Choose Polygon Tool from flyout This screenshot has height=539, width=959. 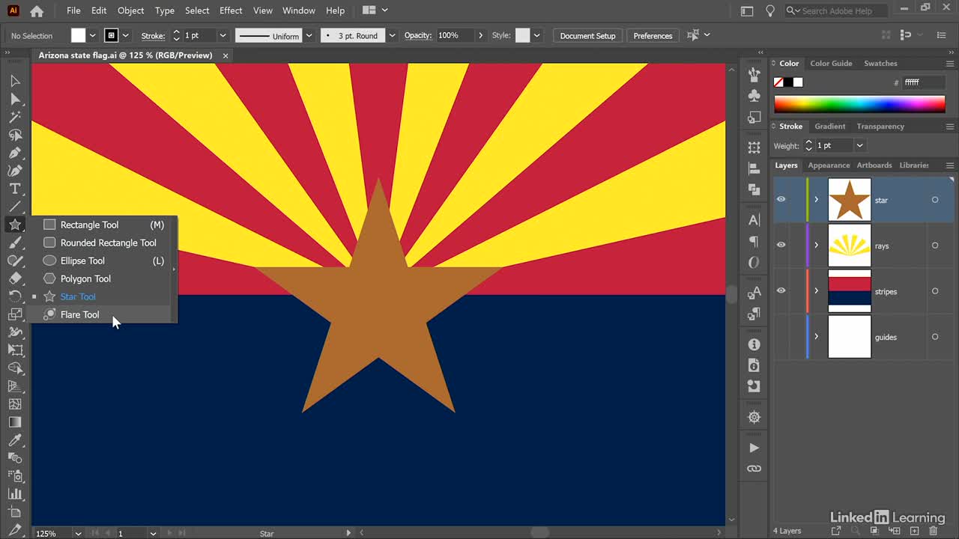(x=103, y=278)
